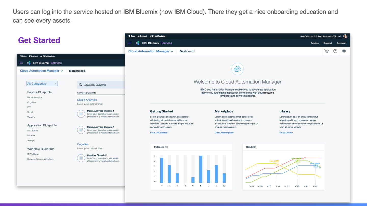Click the Search for Blueprints field

[x=101, y=85]
